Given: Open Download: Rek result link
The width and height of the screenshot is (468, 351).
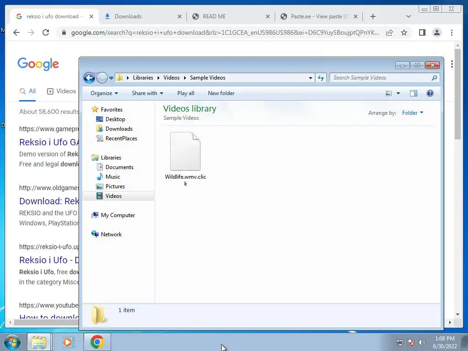Looking at the screenshot, I should point(49,201).
